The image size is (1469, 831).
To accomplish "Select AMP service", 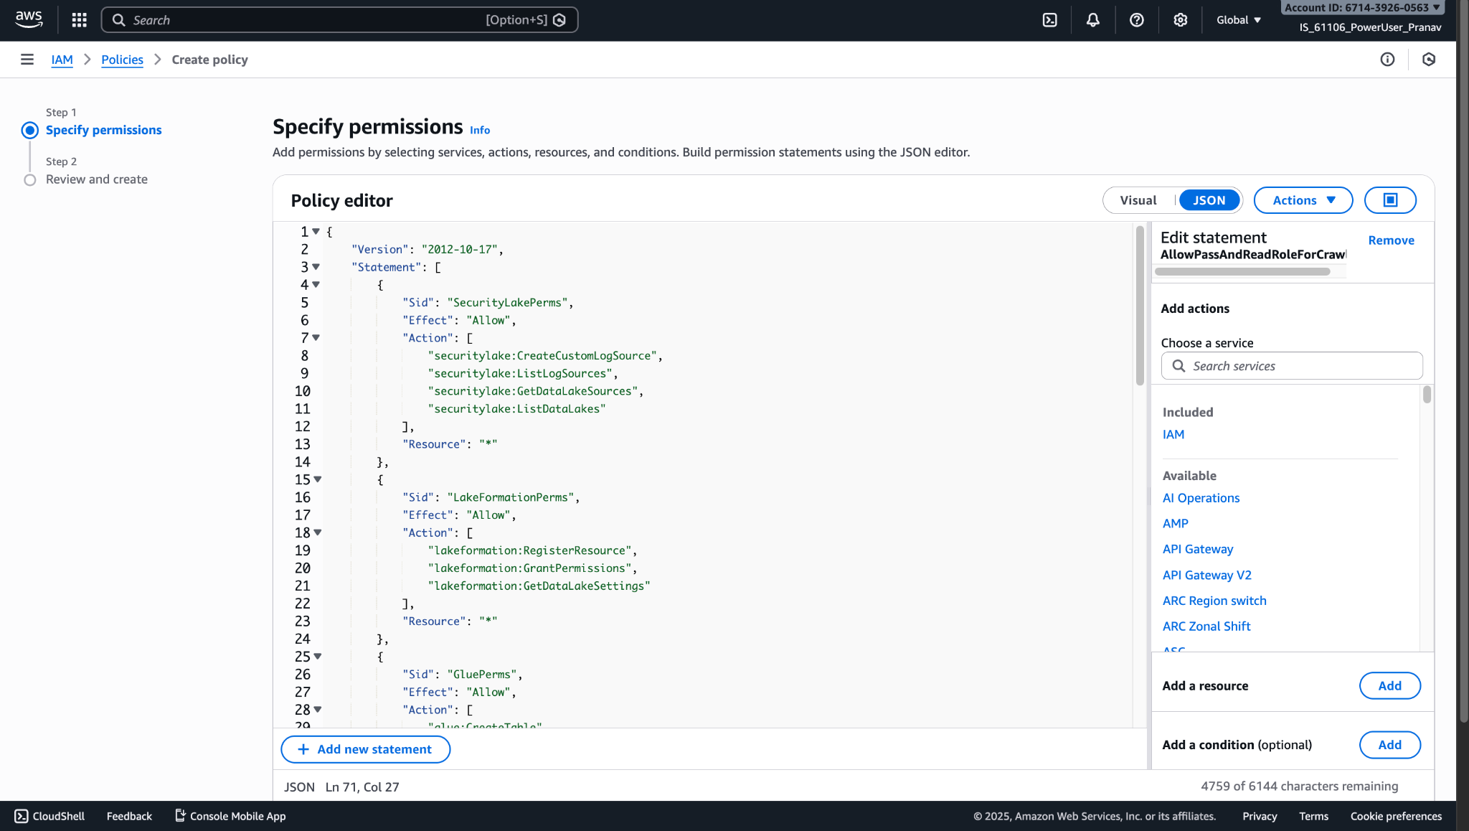I will click(x=1175, y=524).
